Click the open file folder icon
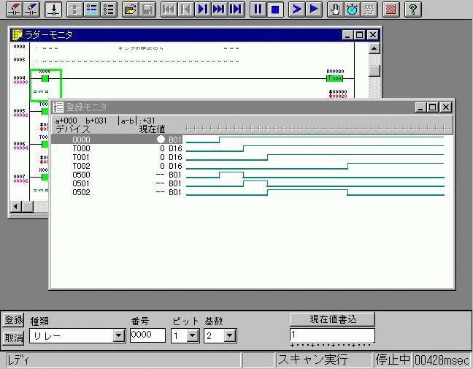Viewport: 473px width, 369px height. pyautogui.click(x=130, y=9)
